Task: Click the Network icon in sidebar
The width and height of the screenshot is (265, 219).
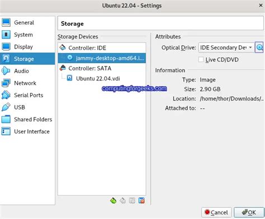Action: click(x=6, y=83)
